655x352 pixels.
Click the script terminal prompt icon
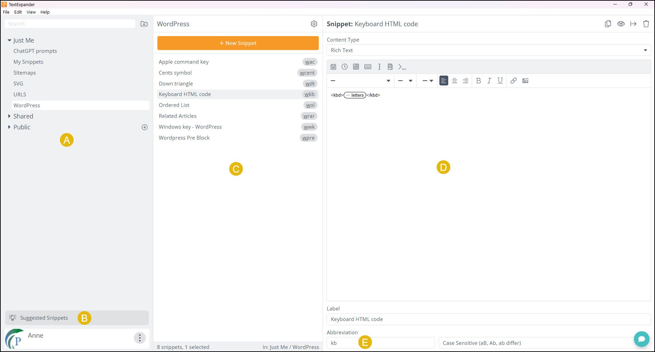tap(402, 67)
